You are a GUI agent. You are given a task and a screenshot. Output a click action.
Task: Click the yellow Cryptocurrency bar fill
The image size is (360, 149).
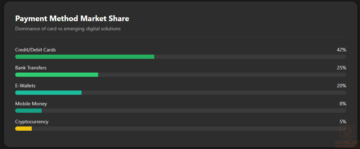23,129
